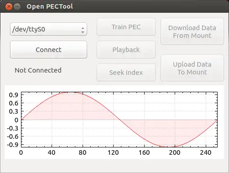Click the Train PEC button
This screenshot has height=173, width=229.
pos(126,27)
